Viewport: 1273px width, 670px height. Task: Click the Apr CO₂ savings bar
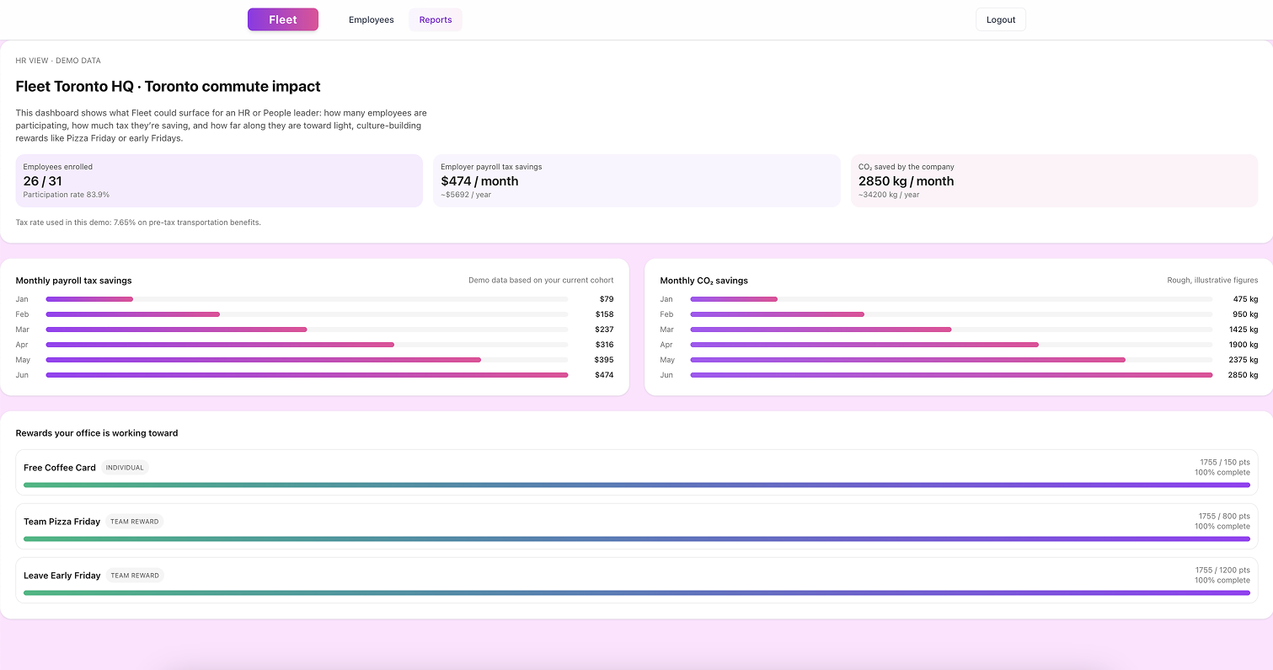click(x=864, y=345)
